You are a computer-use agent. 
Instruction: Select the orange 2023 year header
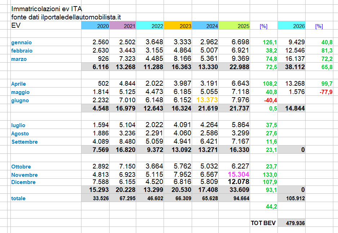[178, 26]
